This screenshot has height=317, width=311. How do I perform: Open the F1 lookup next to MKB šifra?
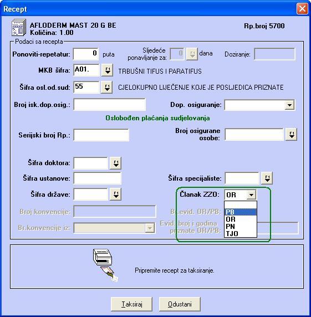(x=107, y=70)
